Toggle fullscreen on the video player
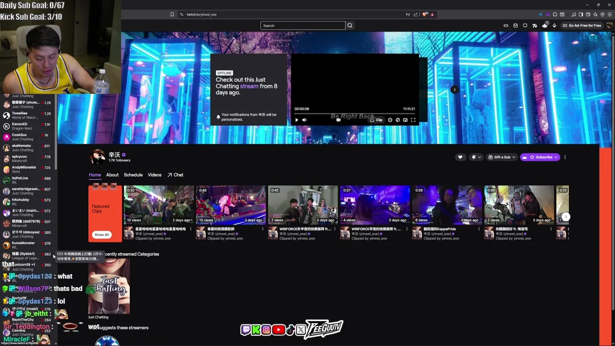Viewport: 615px width, 346px height. coord(413,120)
